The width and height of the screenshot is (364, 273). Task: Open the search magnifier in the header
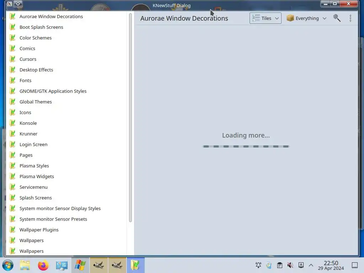[337, 18]
